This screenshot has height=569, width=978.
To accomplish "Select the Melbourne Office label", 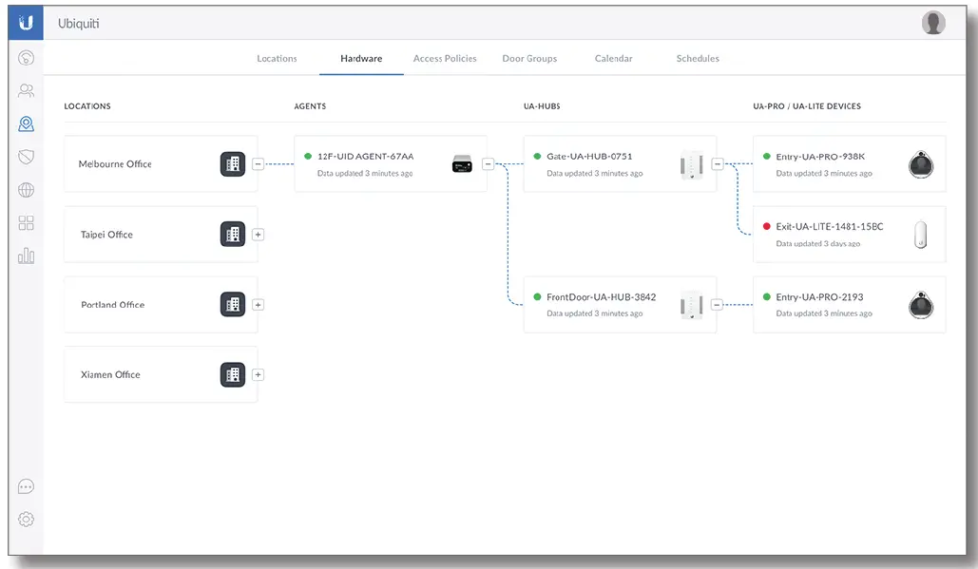I will [115, 164].
